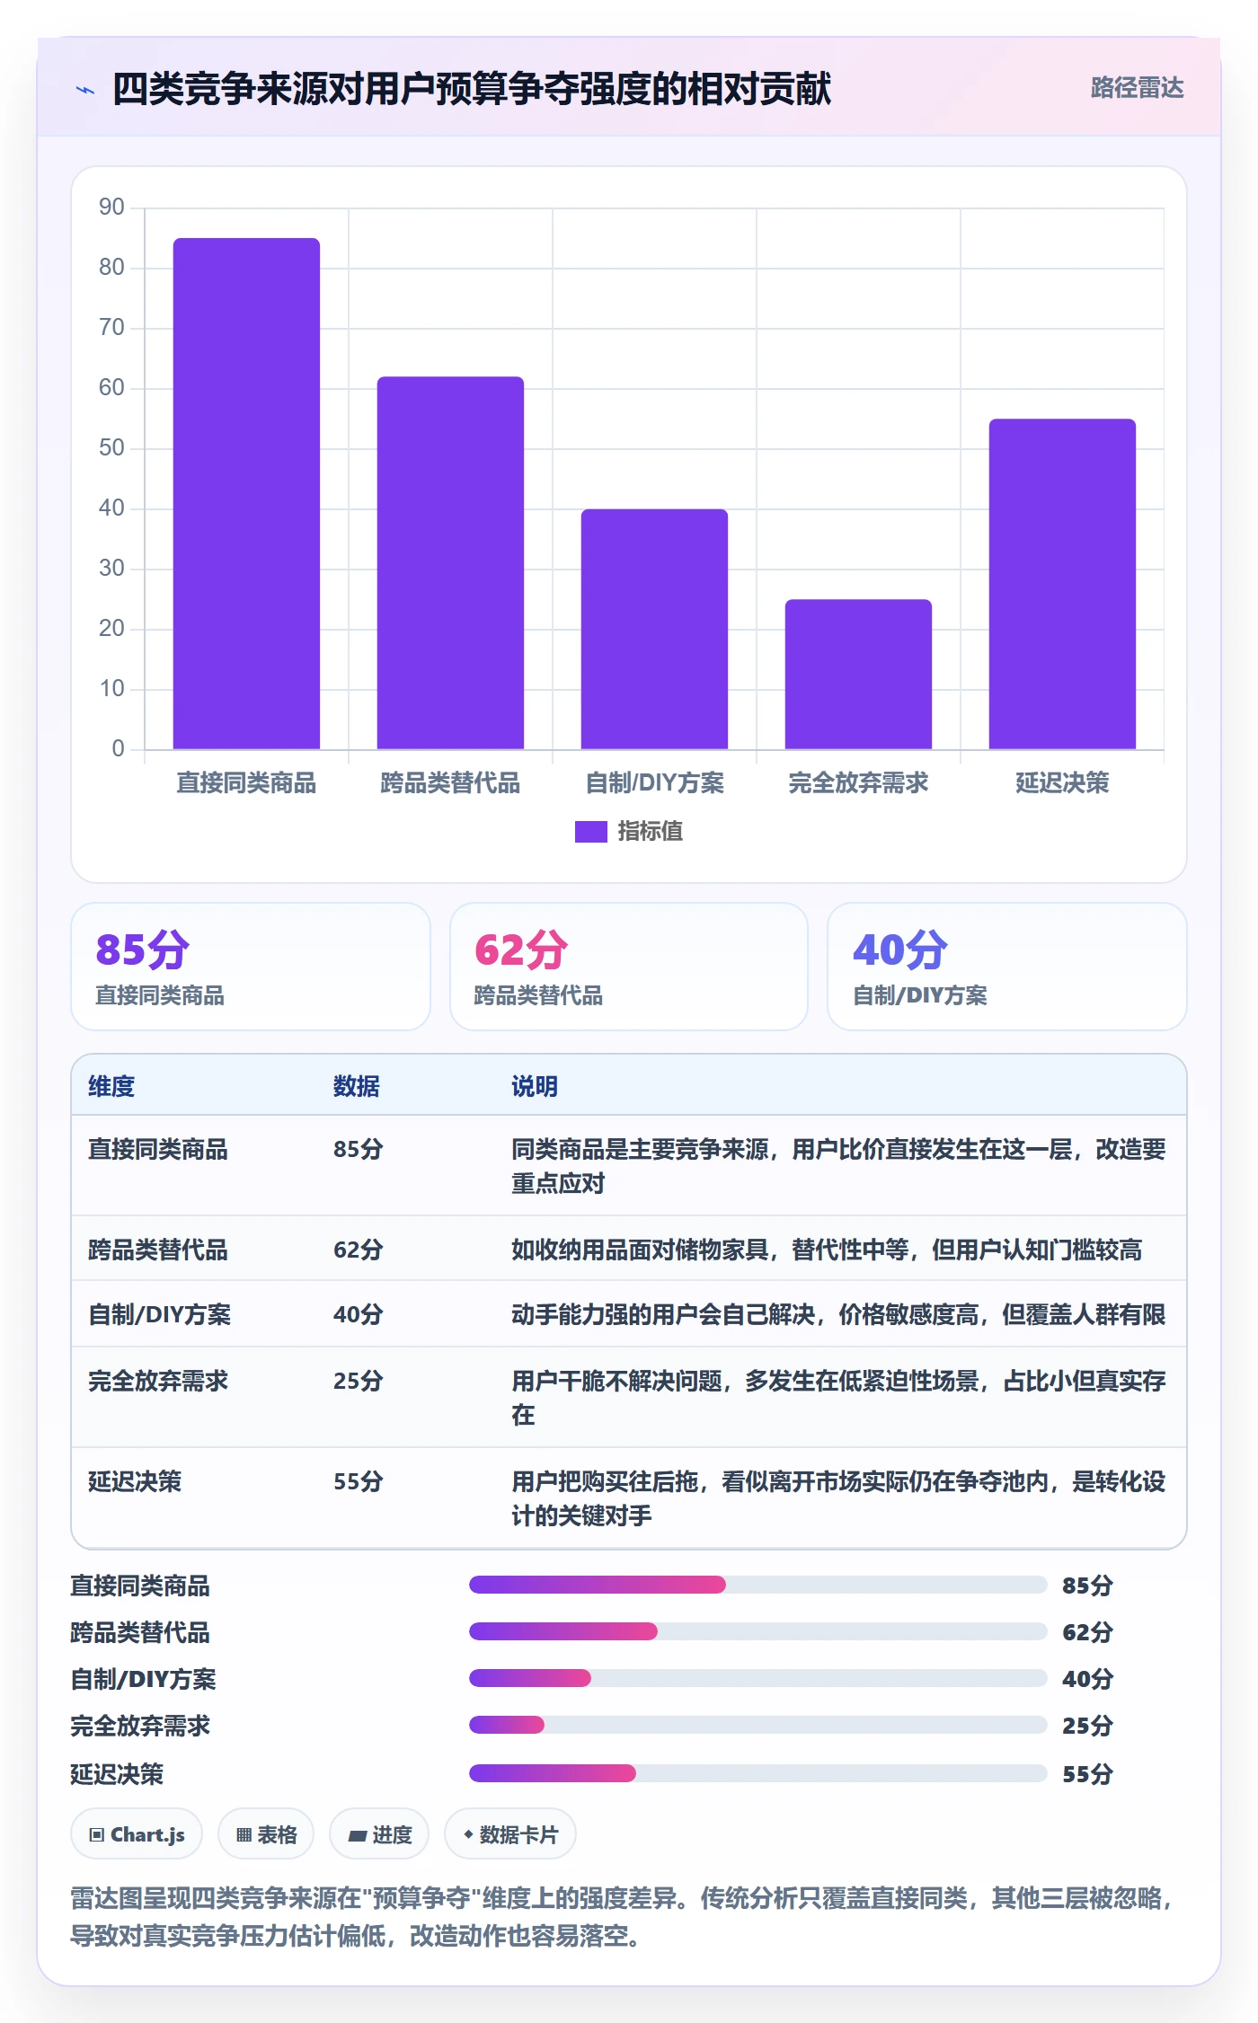Click the 55分 value in table
Viewport: 1258px width, 2023px height.
point(359,1481)
